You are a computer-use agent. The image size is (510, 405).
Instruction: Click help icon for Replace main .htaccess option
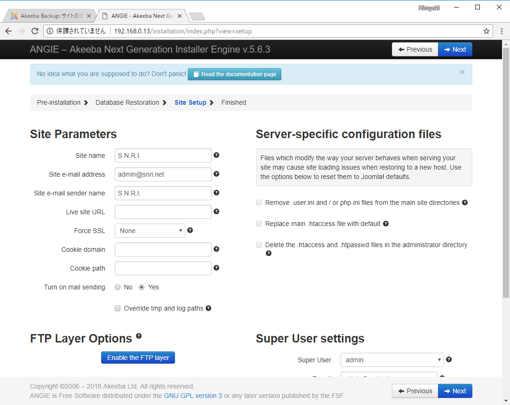pyautogui.click(x=386, y=224)
